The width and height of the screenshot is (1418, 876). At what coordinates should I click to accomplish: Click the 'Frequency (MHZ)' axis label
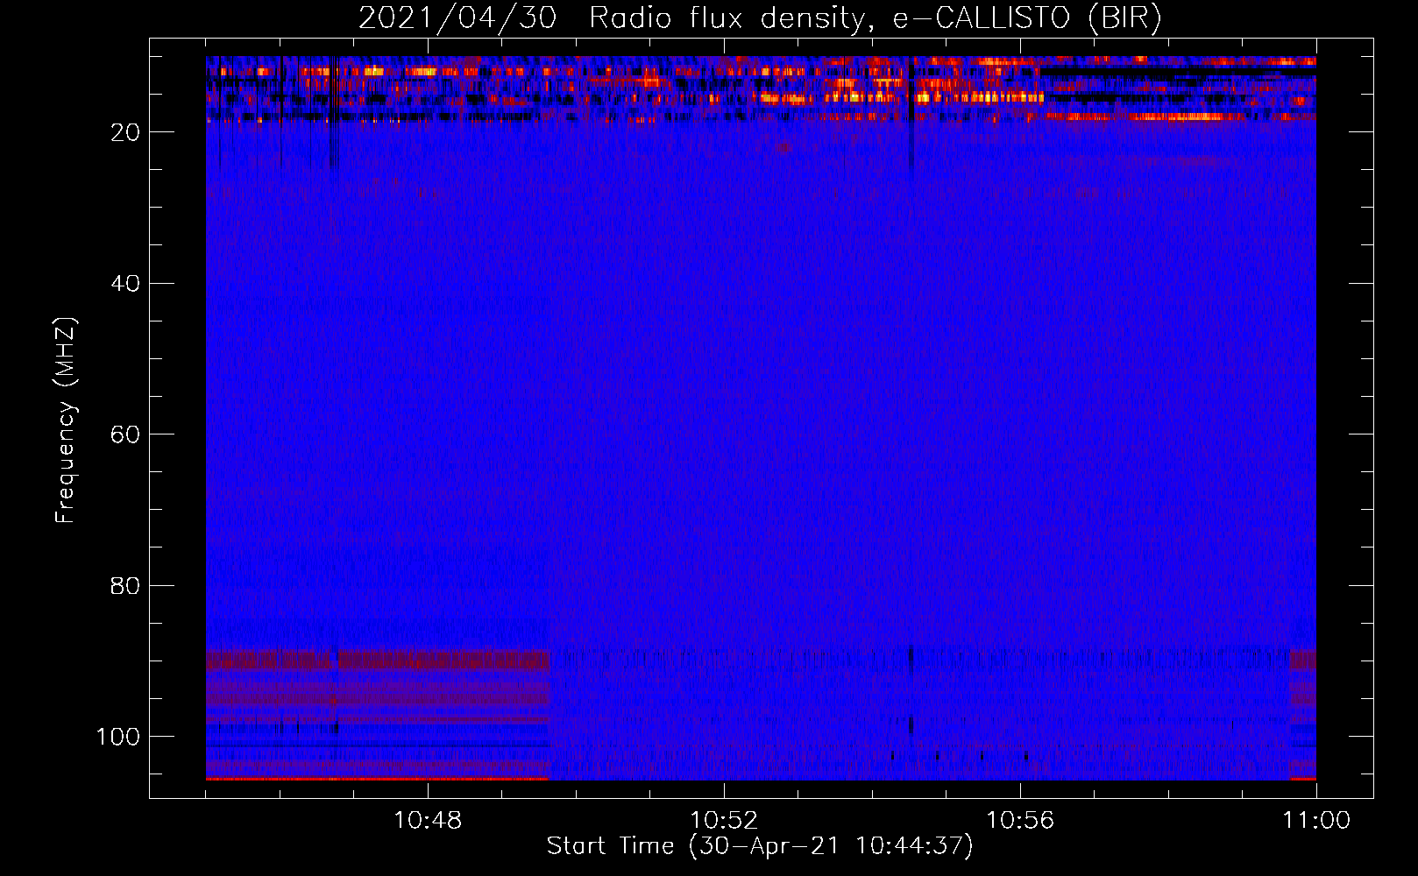point(66,420)
